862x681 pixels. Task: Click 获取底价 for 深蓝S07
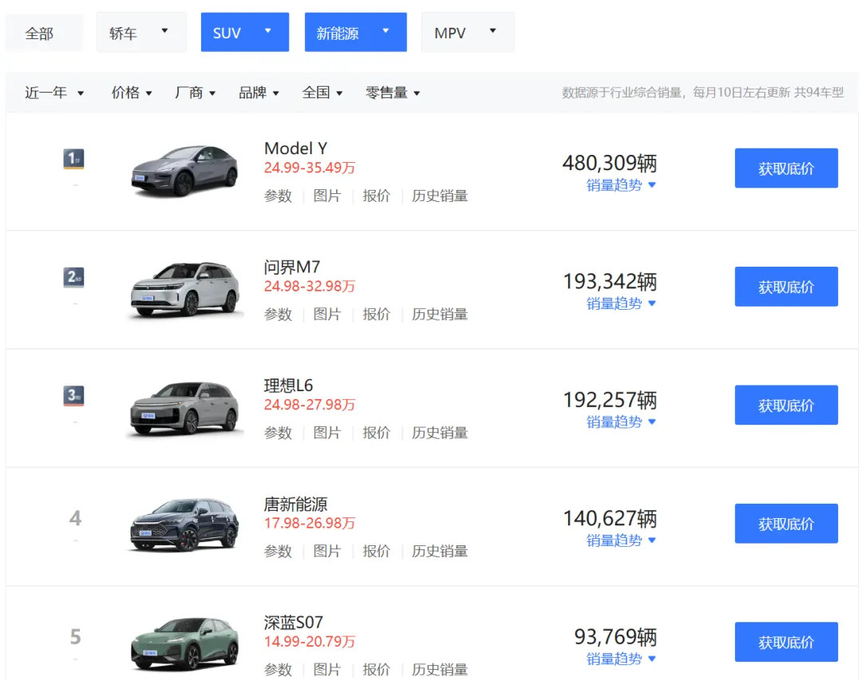click(x=786, y=642)
